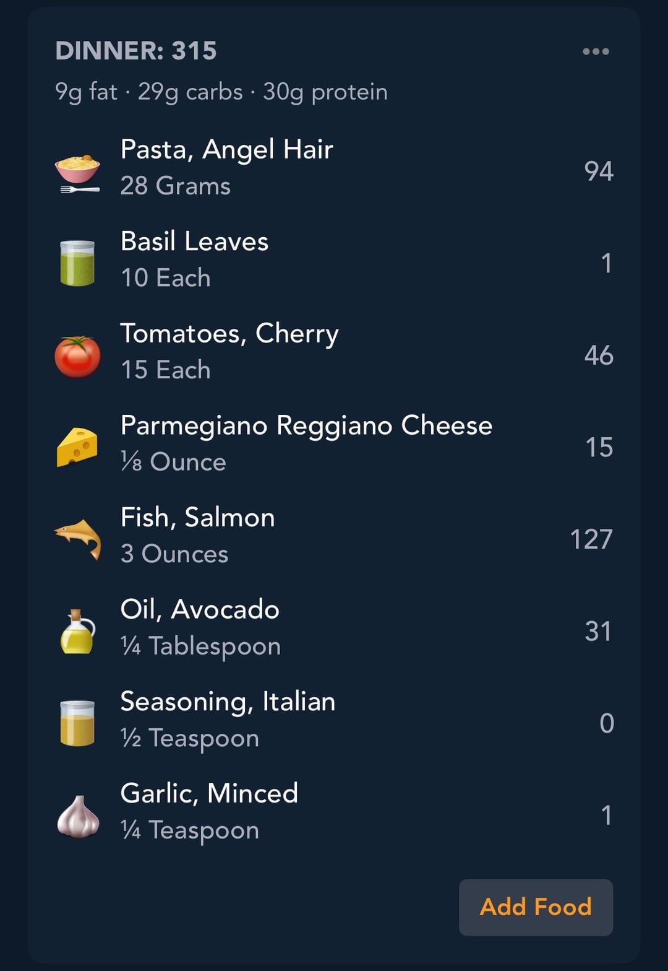
Task: Select the Basil Leaves food entry
Action: click(194, 242)
